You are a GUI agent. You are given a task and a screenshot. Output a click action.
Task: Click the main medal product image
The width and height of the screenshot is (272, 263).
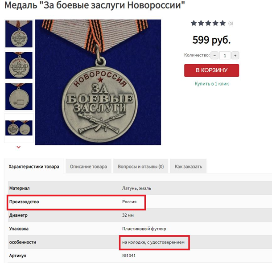click(x=98, y=82)
